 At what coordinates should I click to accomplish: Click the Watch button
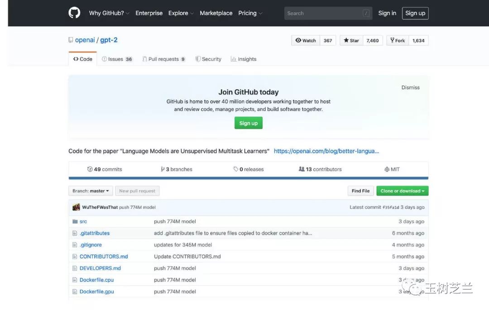306,40
